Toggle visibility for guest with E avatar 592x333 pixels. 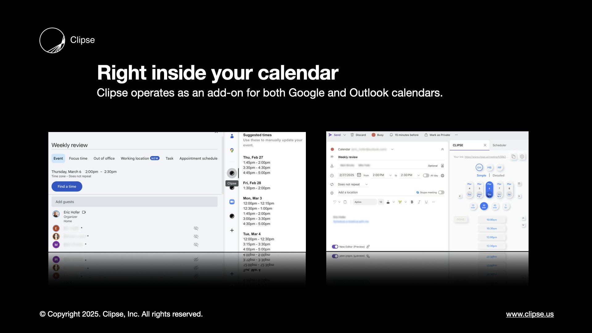tap(196, 228)
